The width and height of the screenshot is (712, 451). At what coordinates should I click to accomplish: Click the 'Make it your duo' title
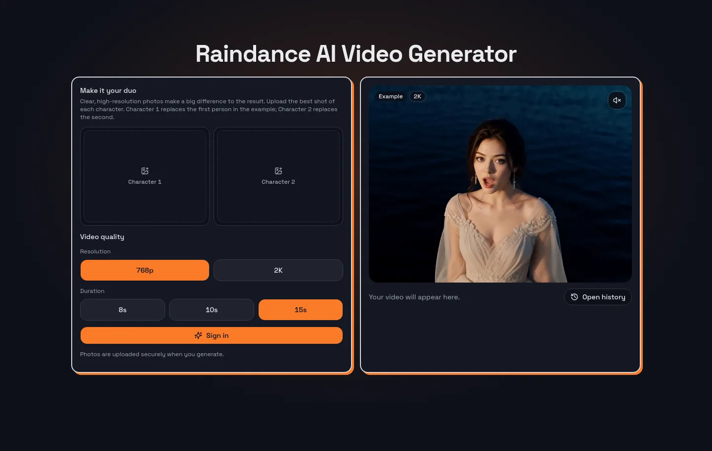point(108,90)
